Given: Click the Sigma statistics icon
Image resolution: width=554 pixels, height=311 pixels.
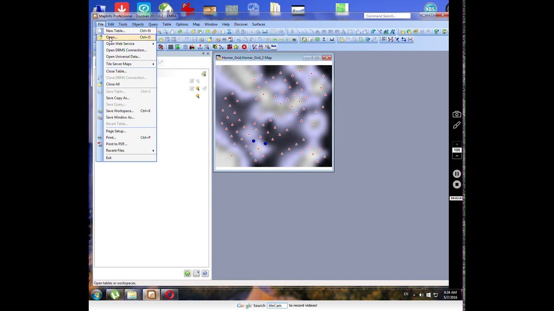Looking at the screenshot, I should (x=229, y=32).
